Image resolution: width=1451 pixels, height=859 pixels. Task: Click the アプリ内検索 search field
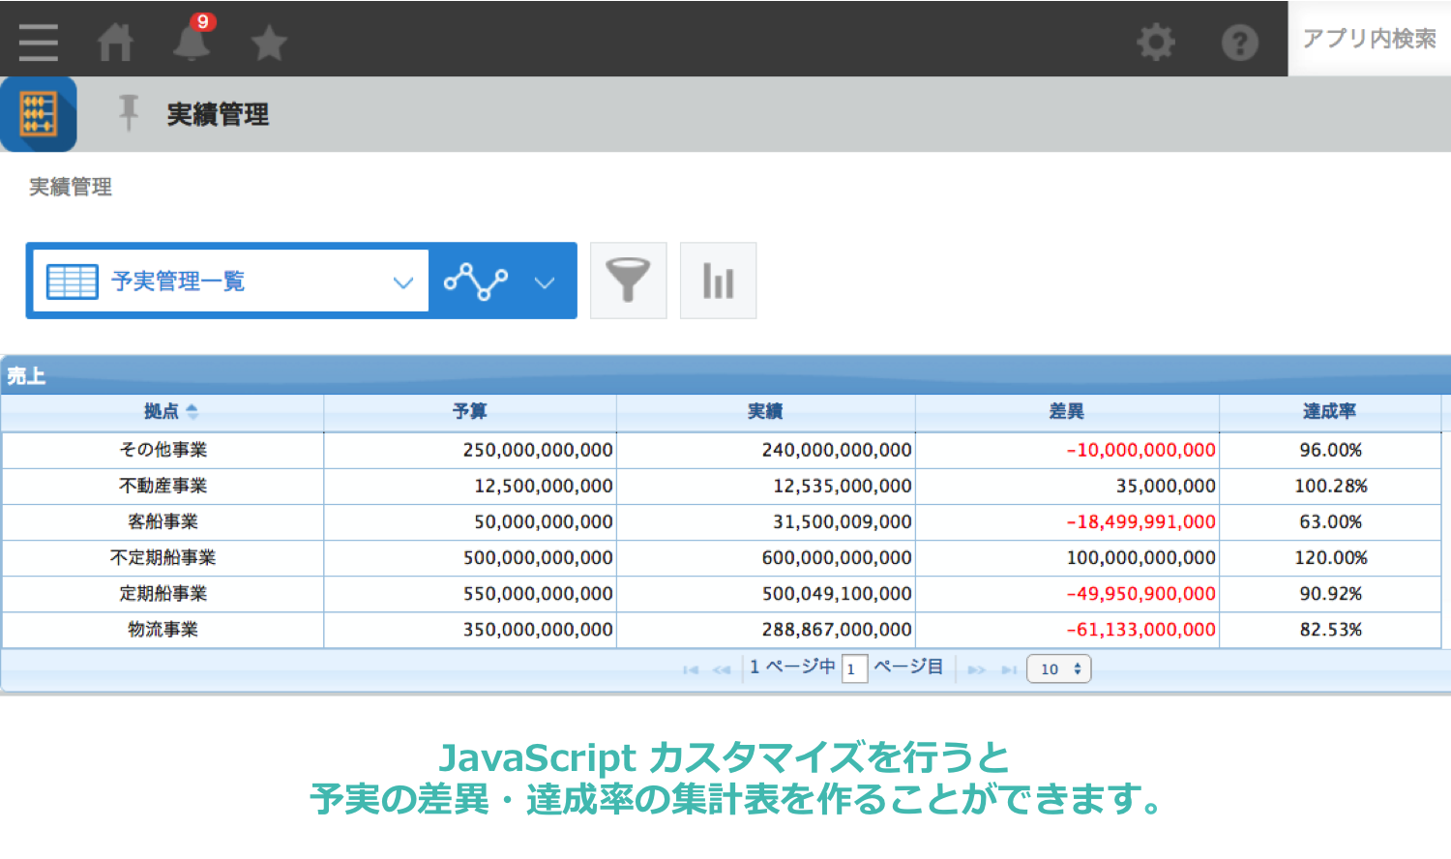tap(1369, 39)
